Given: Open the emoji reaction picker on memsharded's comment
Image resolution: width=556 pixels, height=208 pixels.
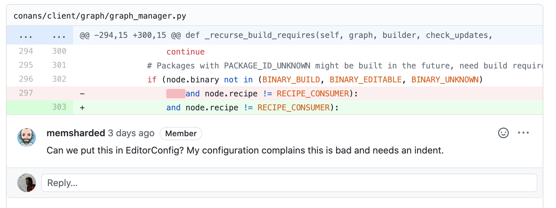Looking at the screenshot, I should [x=503, y=133].
